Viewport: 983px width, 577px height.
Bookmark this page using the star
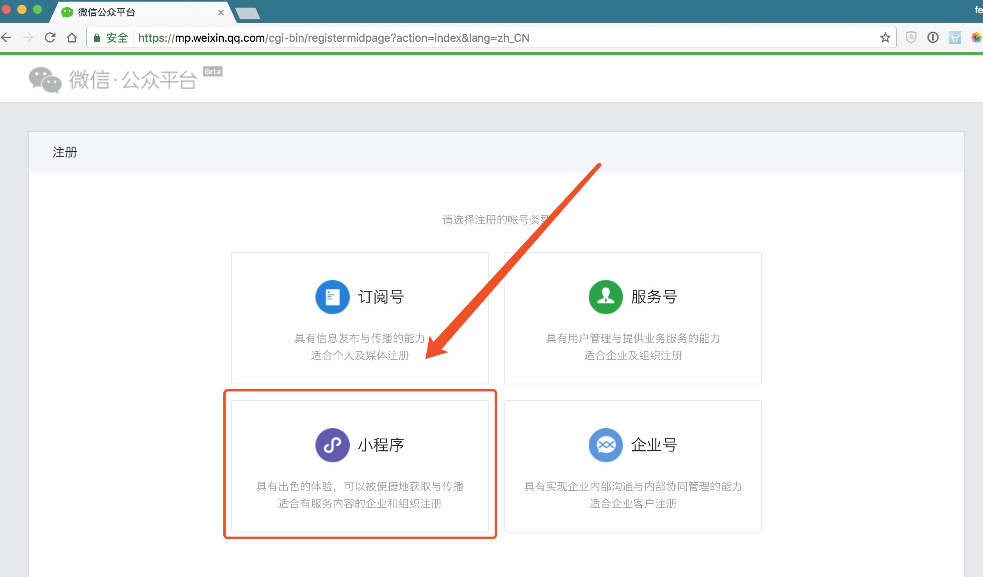[885, 37]
